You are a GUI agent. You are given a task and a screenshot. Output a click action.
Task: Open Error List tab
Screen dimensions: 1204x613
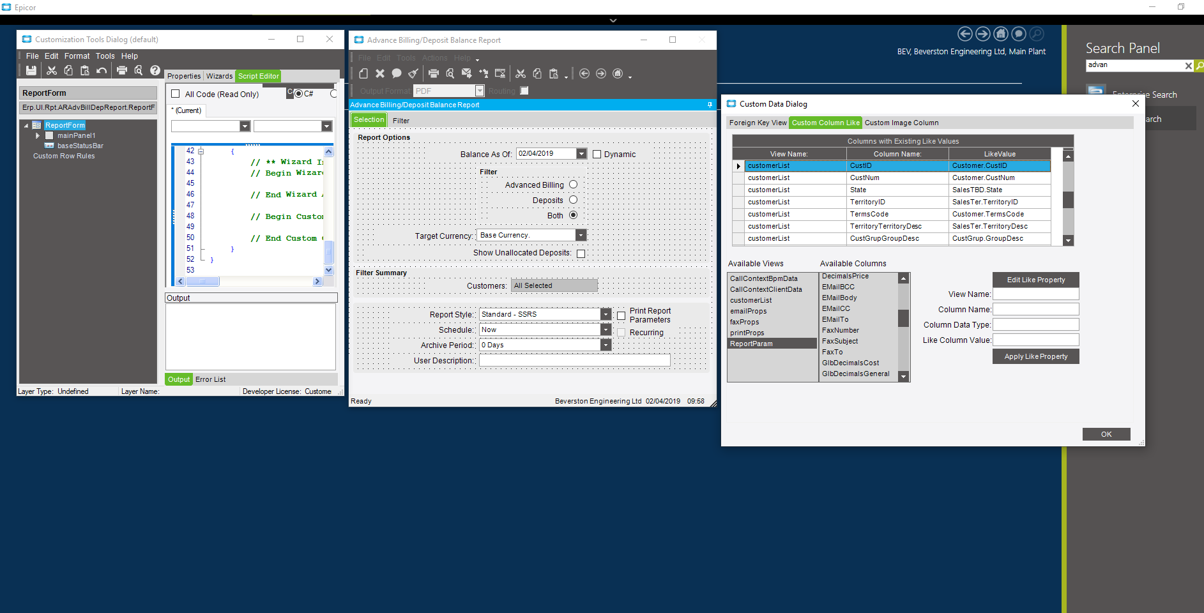coord(210,379)
